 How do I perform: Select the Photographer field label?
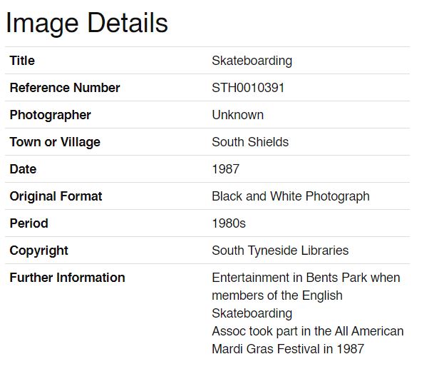point(51,115)
